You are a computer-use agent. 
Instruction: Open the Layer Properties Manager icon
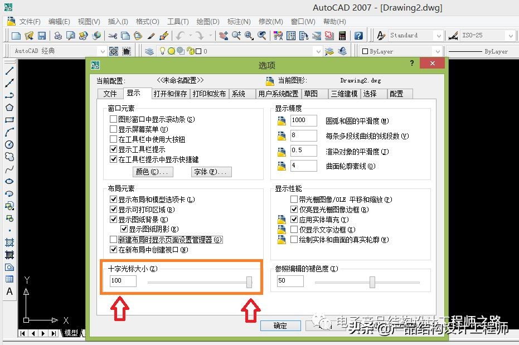point(149,51)
